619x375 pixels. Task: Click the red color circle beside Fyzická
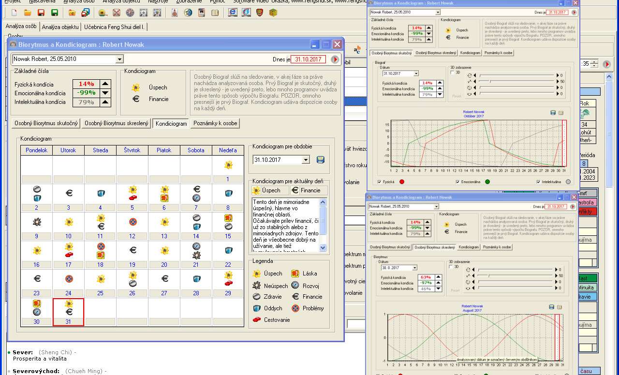point(401,182)
